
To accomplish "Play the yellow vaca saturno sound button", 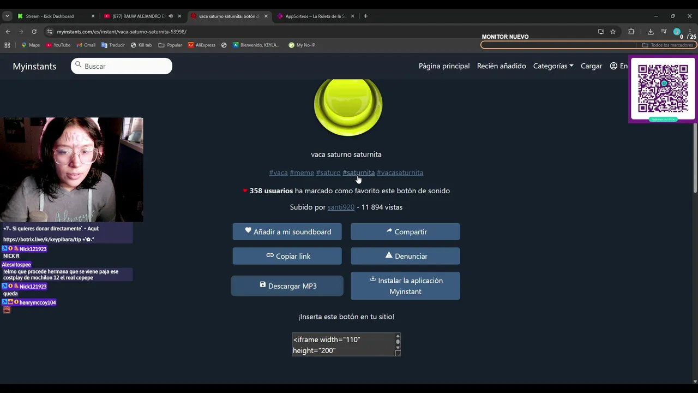I will [348, 106].
